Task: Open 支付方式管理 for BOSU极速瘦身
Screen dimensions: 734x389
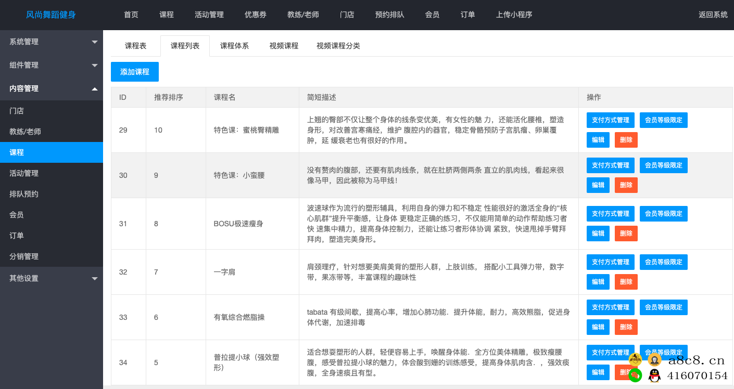Action: [x=611, y=214]
